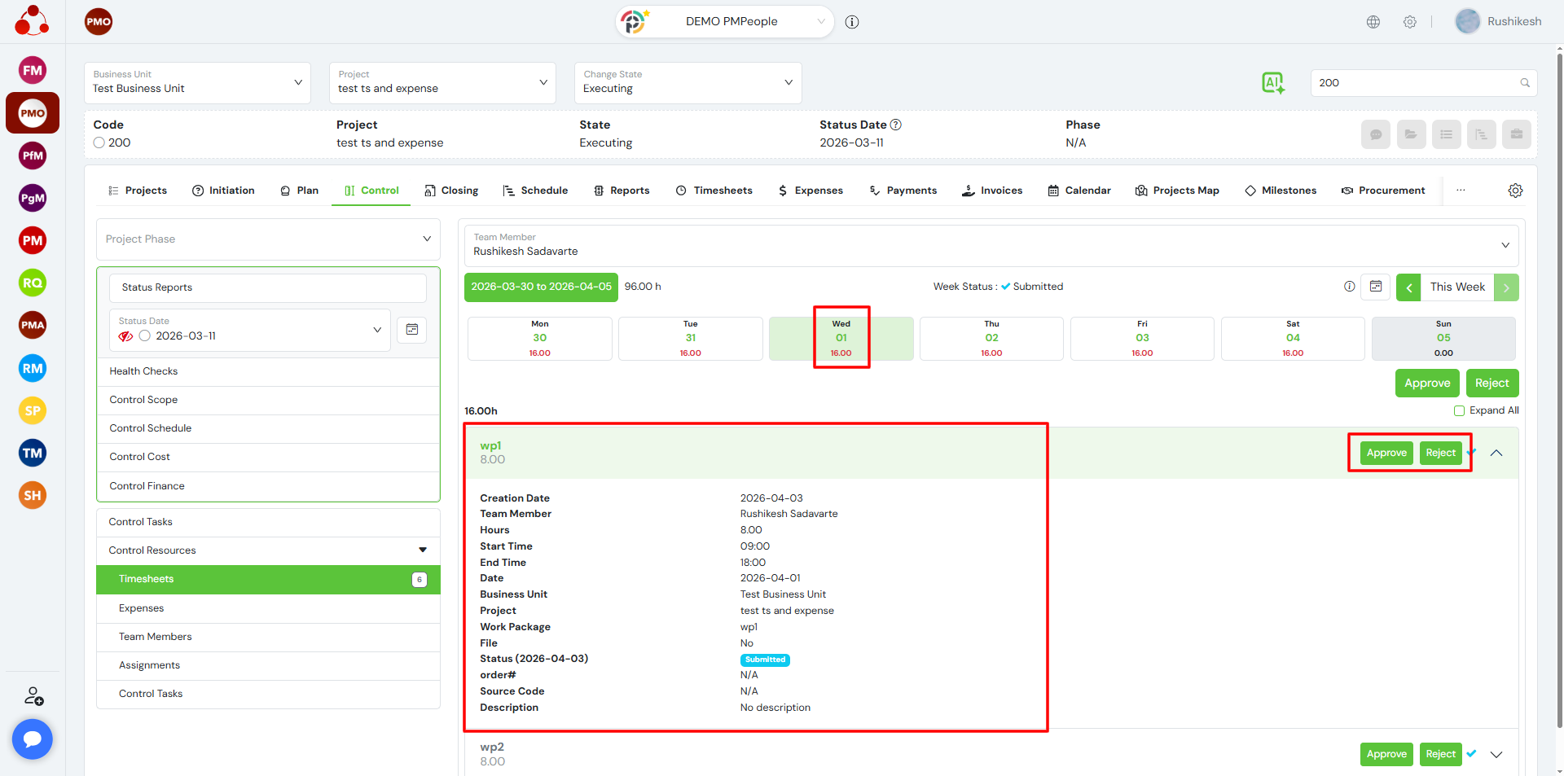This screenshot has height=776, width=1564.
Task: Open the Business Unit dropdown
Action: pos(197,83)
